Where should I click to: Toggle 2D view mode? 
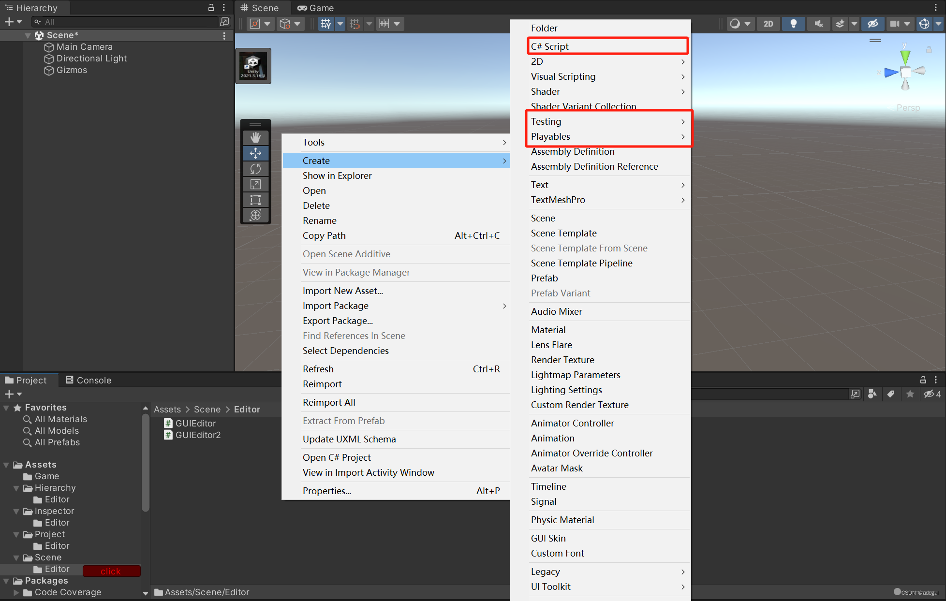(768, 24)
